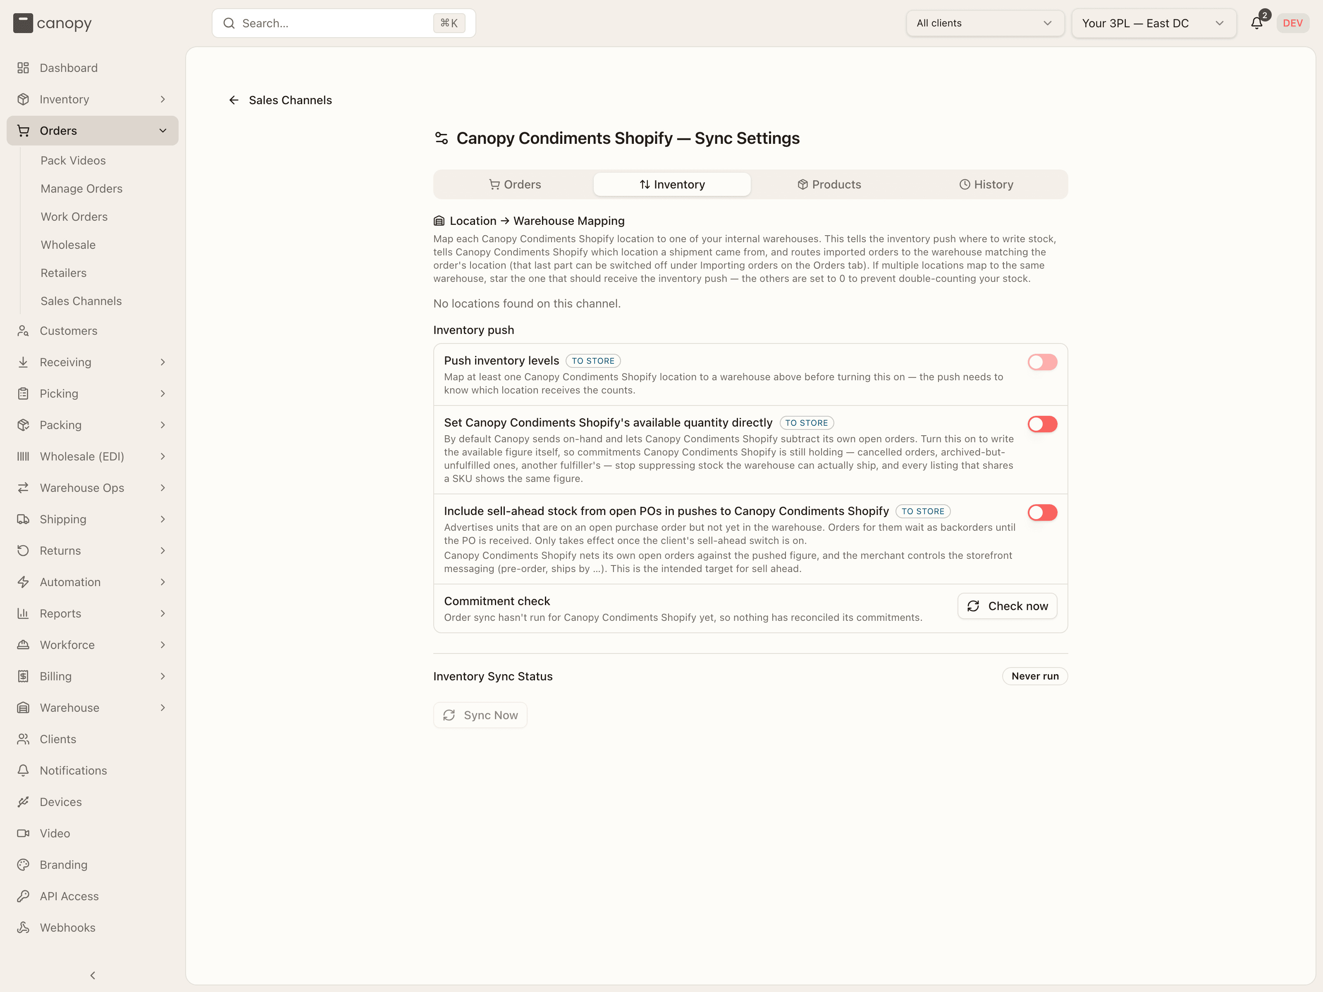Select the Inventory settings tab

(672, 184)
